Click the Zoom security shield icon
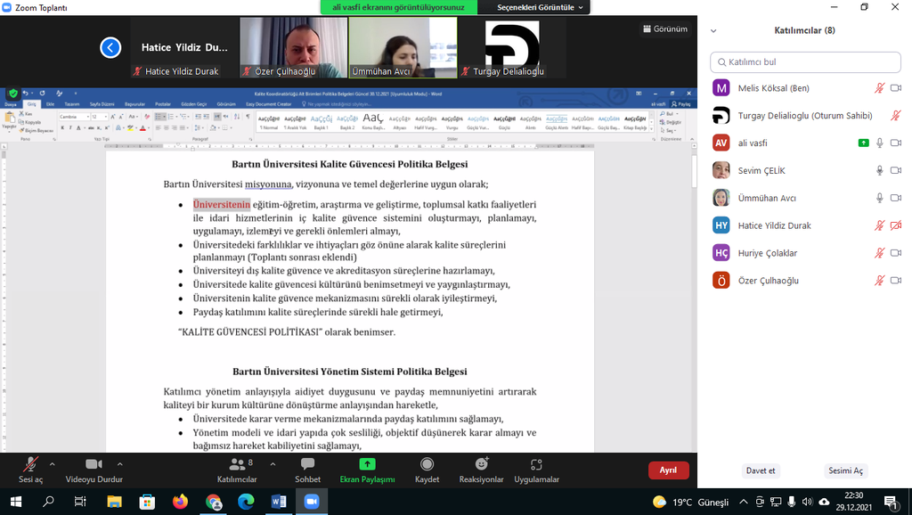The width and height of the screenshot is (912, 515). (x=13, y=93)
